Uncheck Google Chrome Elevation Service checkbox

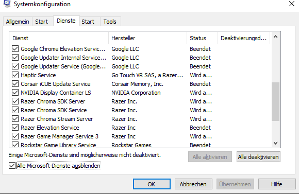[x=15, y=49]
